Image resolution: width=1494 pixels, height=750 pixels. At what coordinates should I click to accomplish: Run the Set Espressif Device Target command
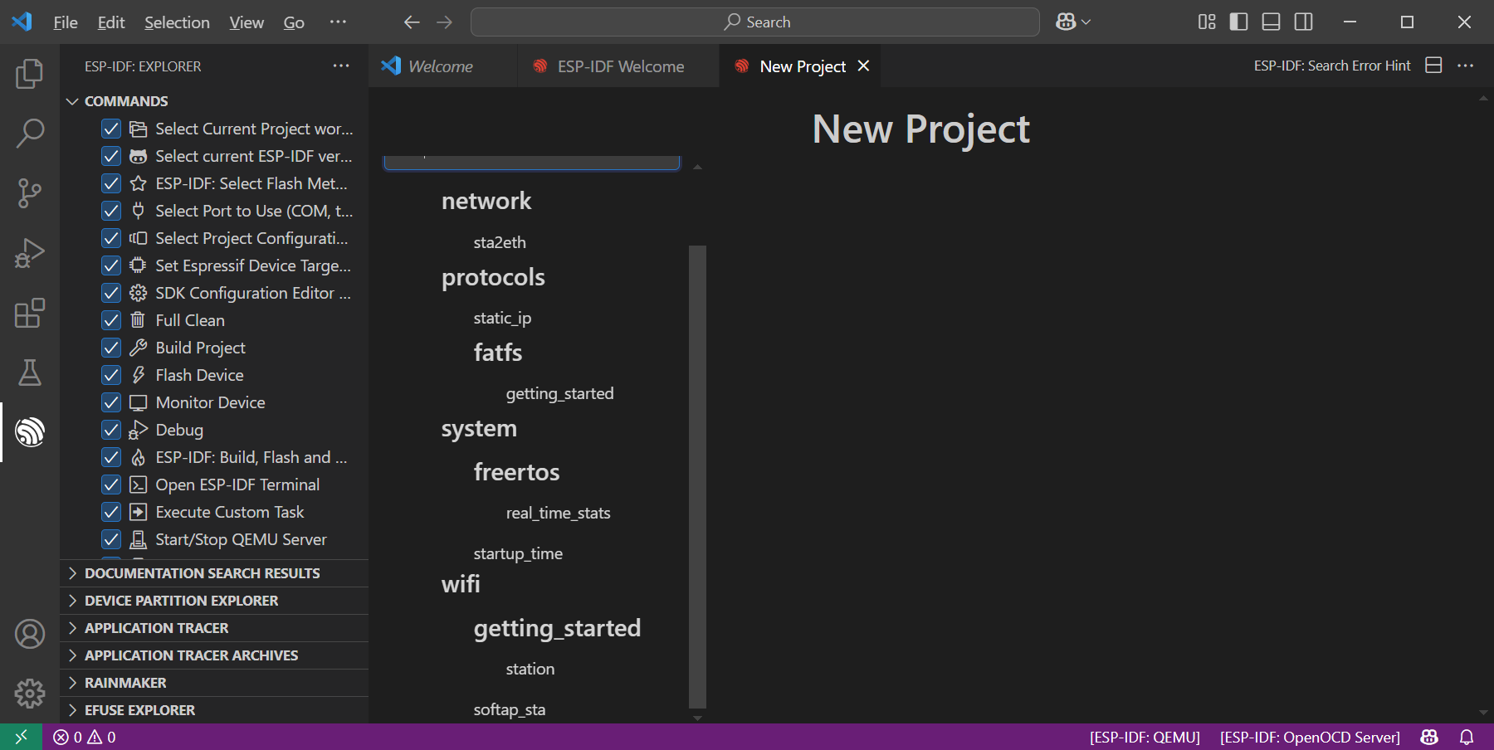tap(253, 265)
